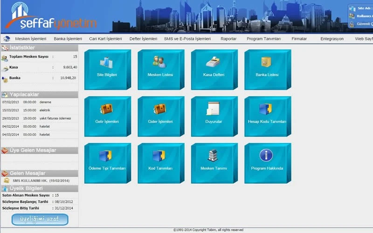Open the Mesken İşlemleri menu

coord(31,39)
